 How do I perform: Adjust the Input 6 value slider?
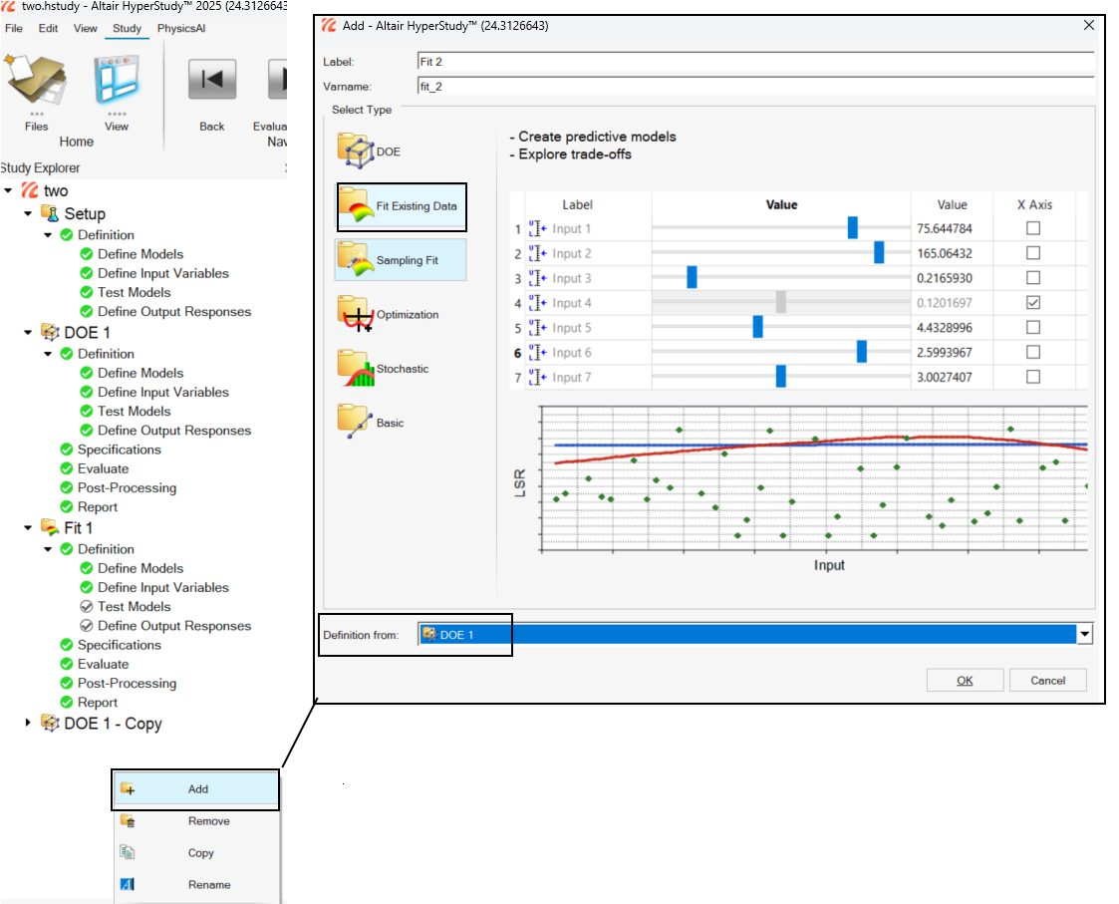tap(862, 351)
